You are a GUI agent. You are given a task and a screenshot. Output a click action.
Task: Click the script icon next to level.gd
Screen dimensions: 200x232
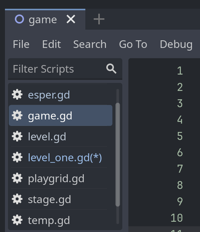[17, 136]
